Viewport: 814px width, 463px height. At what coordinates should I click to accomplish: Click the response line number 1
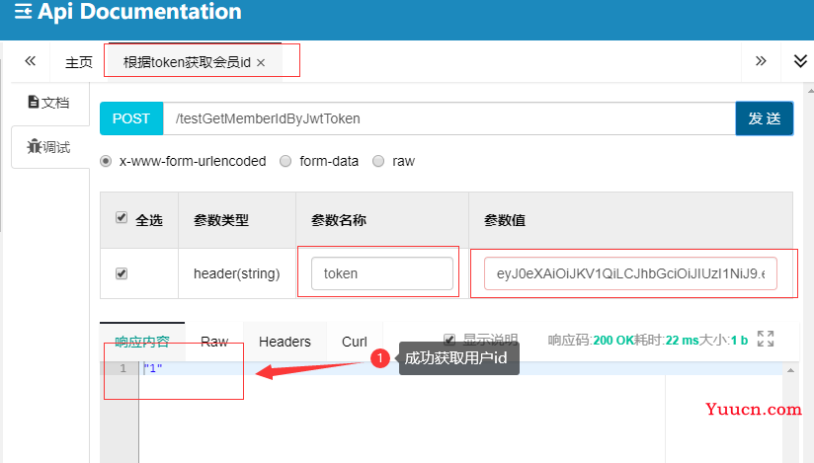[x=123, y=368]
